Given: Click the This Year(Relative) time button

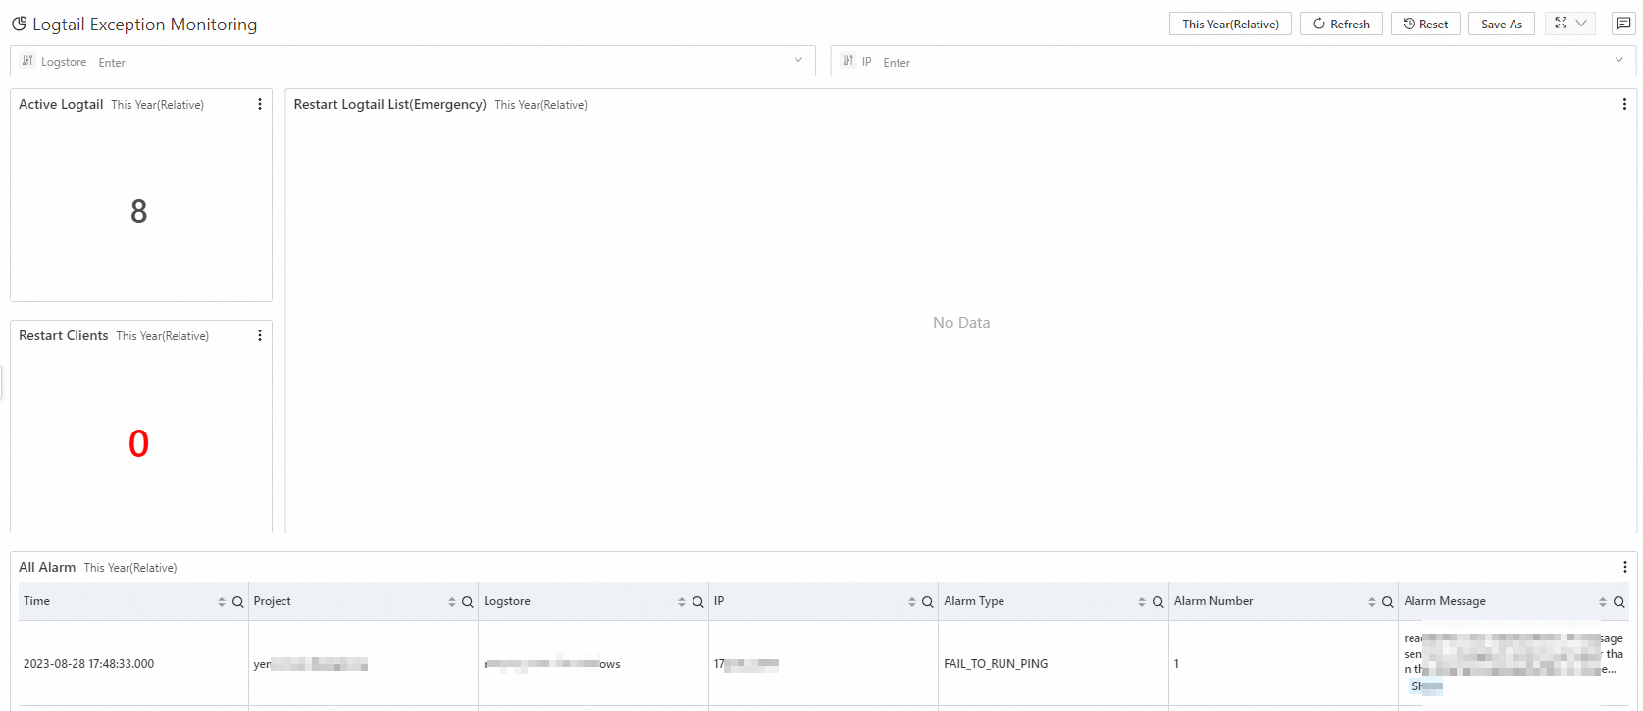Looking at the screenshot, I should tap(1230, 24).
